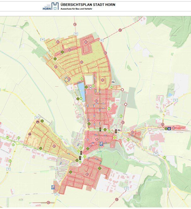Click the speed sign on the southern dashed road
The height and width of the screenshot is (209, 191).
[117, 200]
